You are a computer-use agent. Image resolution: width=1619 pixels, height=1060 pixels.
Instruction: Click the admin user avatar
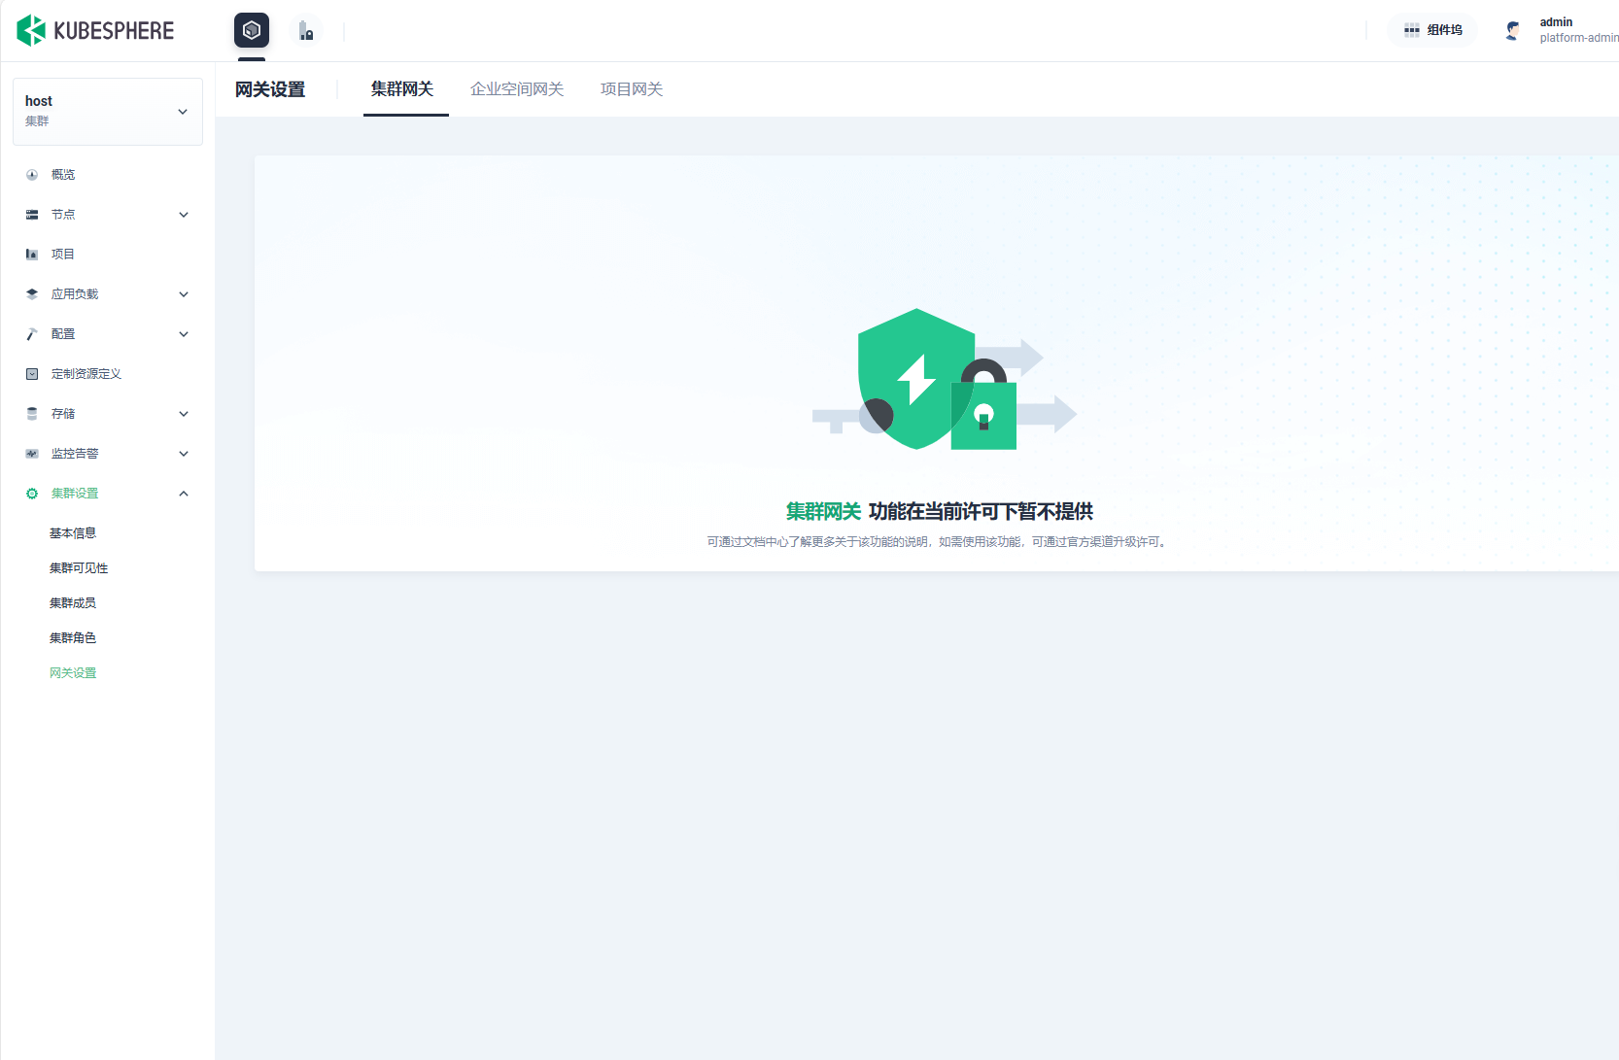(x=1513, y=30)
